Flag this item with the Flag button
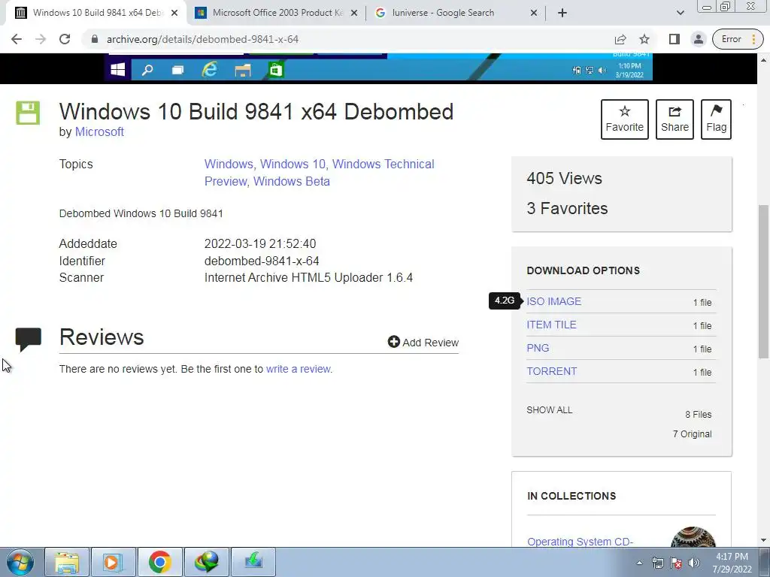Viewport: 770px width, 577px height. click(x=716, y=119)
